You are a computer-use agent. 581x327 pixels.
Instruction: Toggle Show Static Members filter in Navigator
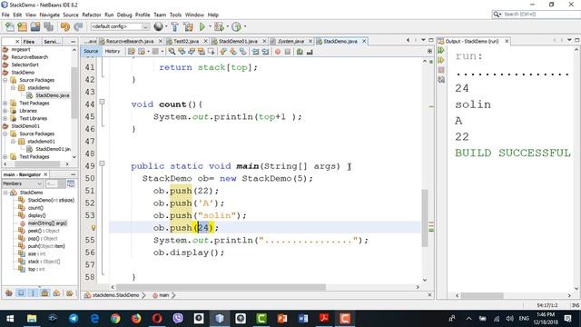(33, 292)
